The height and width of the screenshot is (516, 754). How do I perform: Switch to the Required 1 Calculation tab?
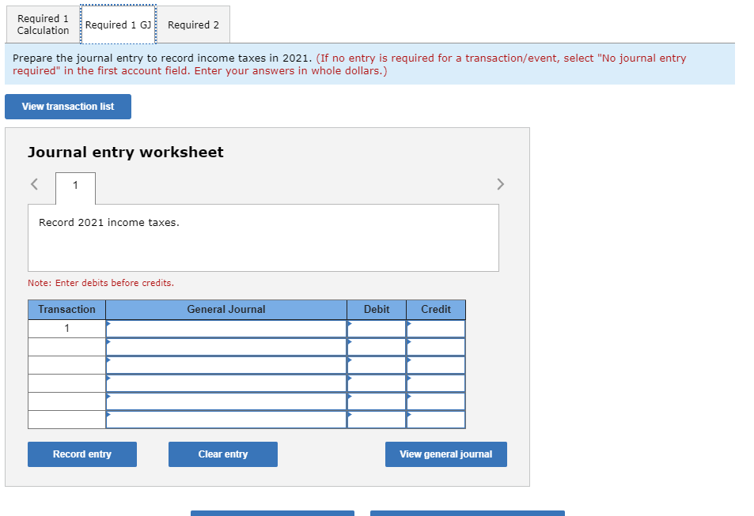[42, 24]
